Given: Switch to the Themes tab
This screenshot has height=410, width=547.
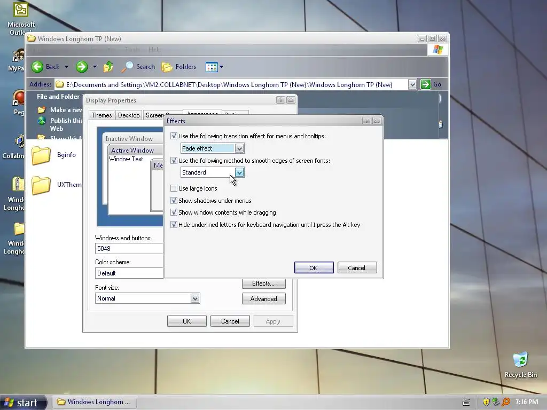Looking at the screenshot, I should click(101, 115).
